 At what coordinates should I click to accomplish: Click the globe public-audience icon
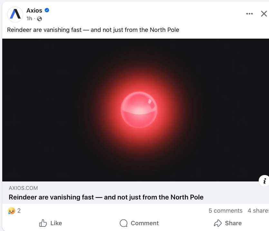(39, 19)
